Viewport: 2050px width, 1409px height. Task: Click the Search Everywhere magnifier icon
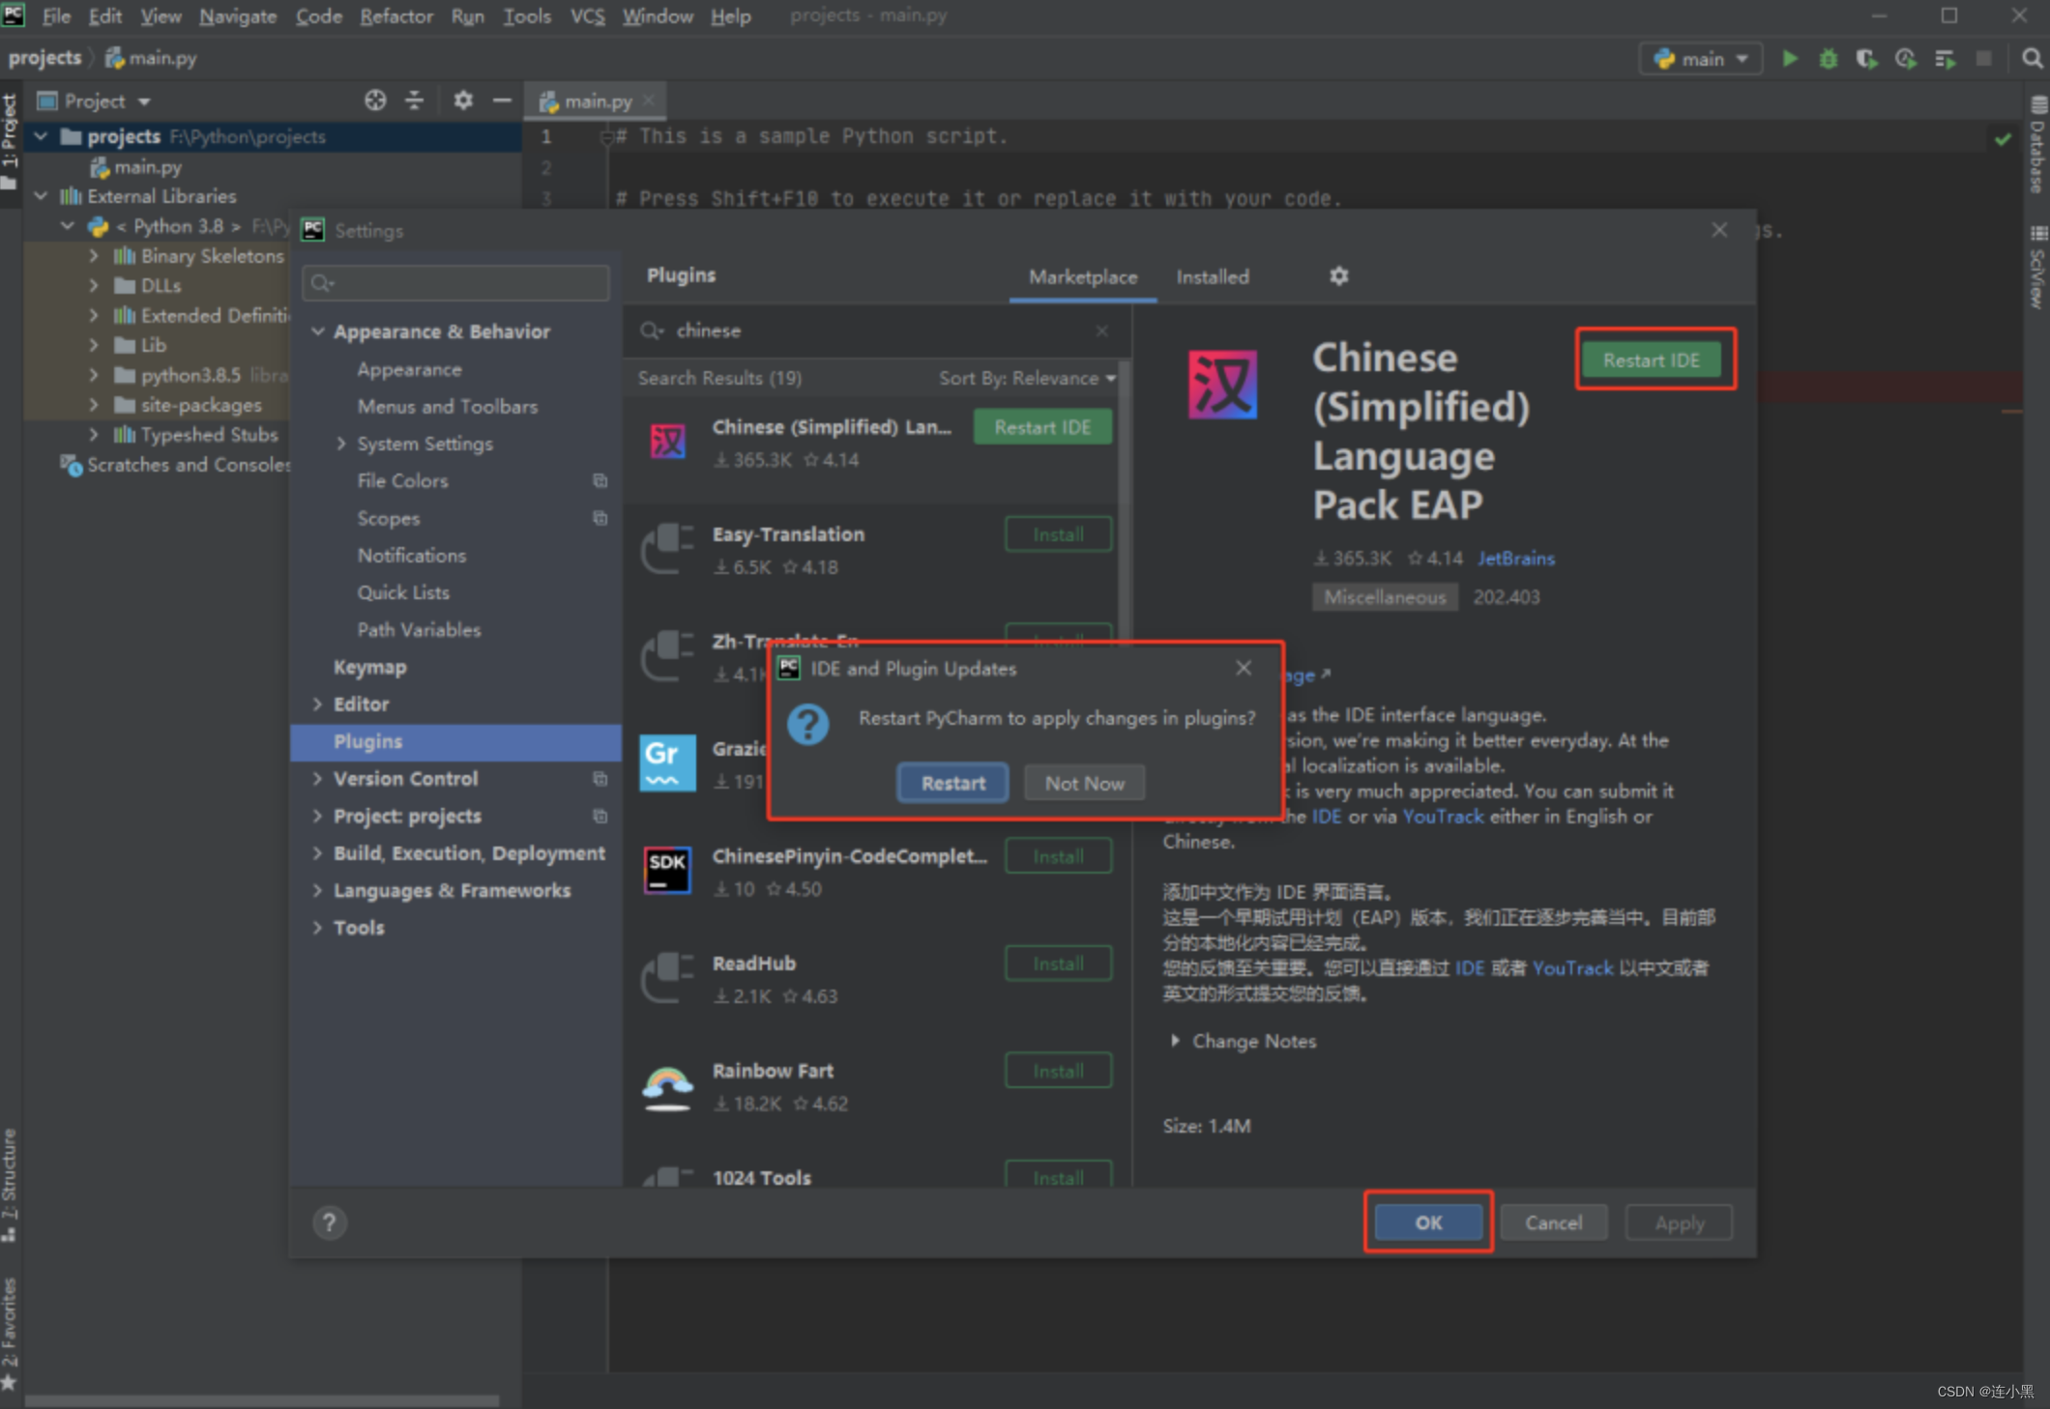[2032, 59]
